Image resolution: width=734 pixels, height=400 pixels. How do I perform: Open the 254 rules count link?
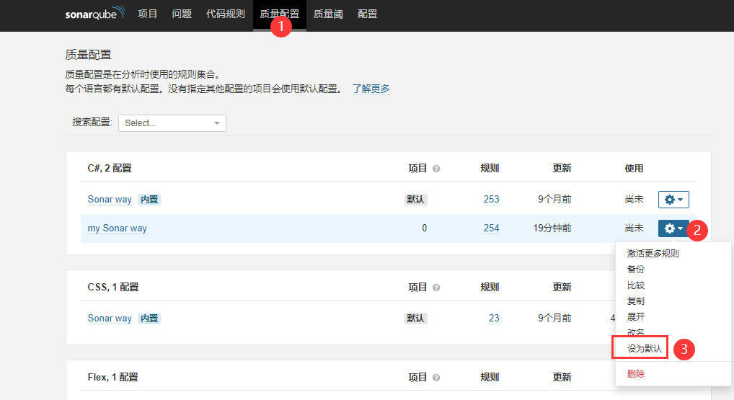point(491,228)
